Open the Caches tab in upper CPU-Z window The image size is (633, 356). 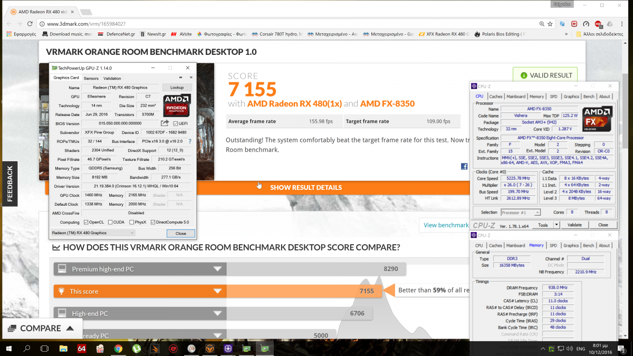click(496, 97)
